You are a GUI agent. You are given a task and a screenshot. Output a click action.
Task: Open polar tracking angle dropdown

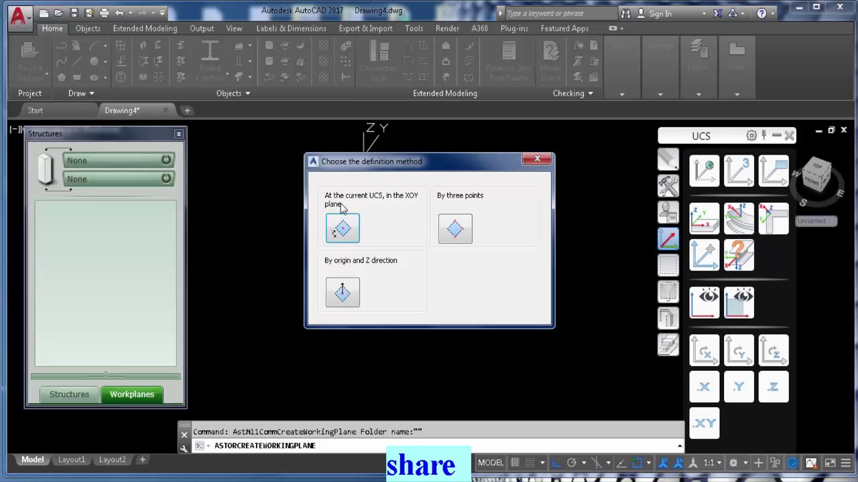click(x=584, y=463)
